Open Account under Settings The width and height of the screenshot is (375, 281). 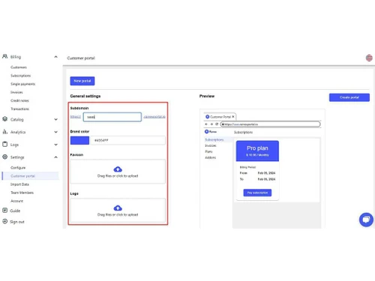(16, 201)
